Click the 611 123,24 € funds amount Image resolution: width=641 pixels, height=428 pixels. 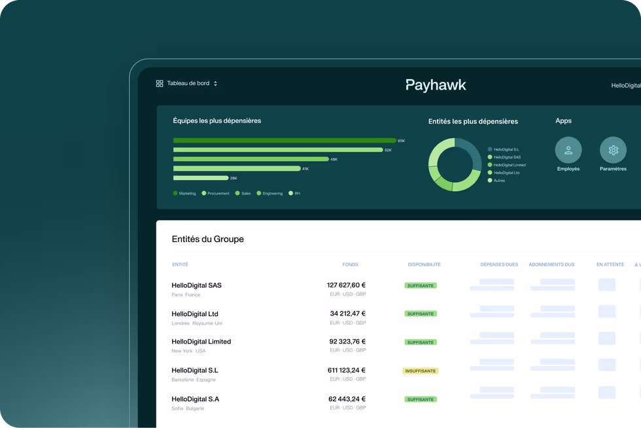click(347, 370)
